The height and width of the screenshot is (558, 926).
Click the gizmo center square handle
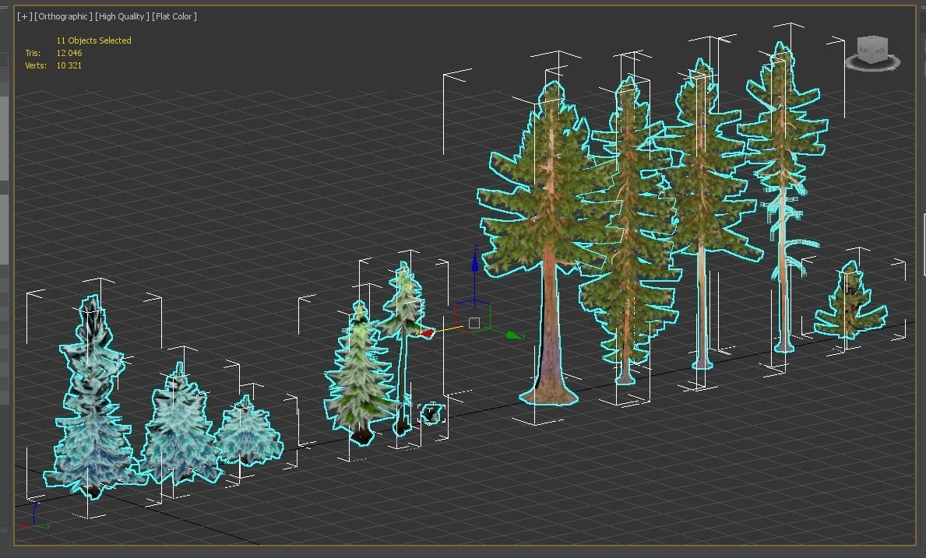click(x=474, y=323)
